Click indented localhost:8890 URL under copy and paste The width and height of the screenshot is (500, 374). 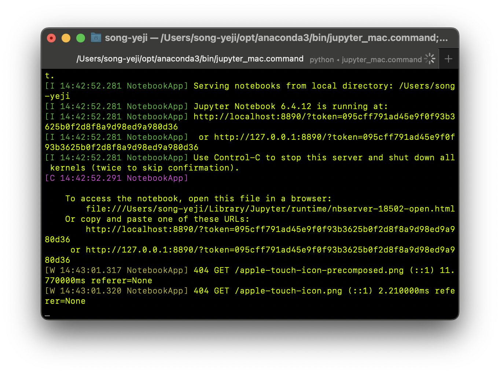point(270,229)
